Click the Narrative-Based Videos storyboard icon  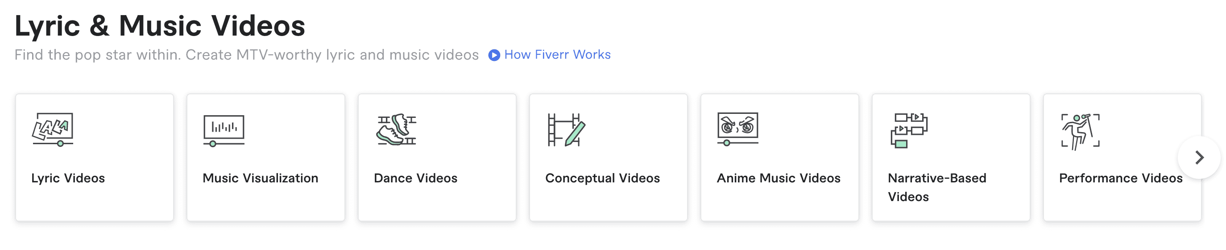point(908,130)
